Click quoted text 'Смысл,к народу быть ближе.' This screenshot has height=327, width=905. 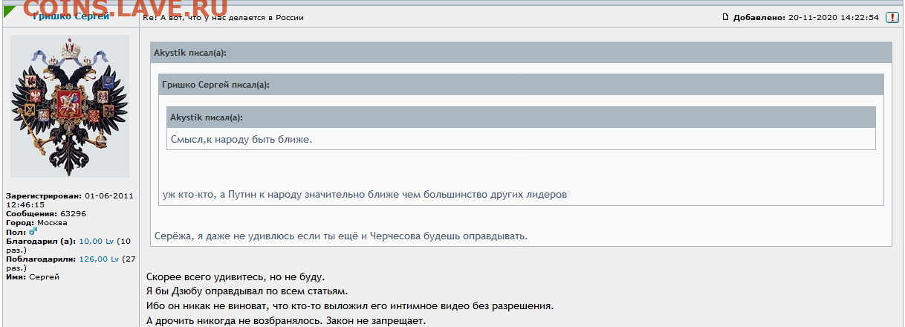point(241,139)
